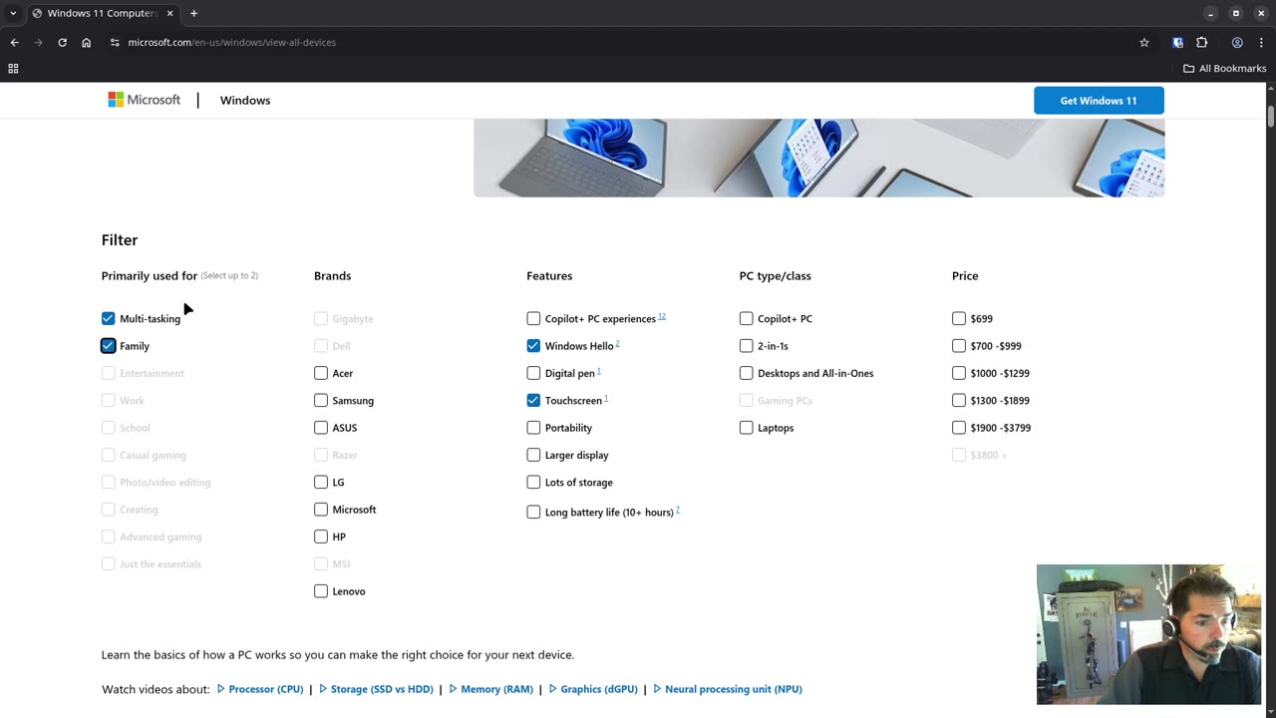Screen dimensions: 1276x718
Task: Go back with the browser back arrow
Action: [x=14, y=42]
